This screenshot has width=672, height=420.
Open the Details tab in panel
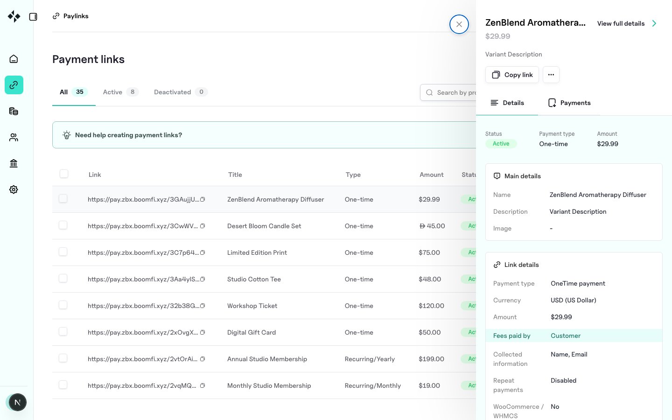pyautogui.click(x=507, y=103)
